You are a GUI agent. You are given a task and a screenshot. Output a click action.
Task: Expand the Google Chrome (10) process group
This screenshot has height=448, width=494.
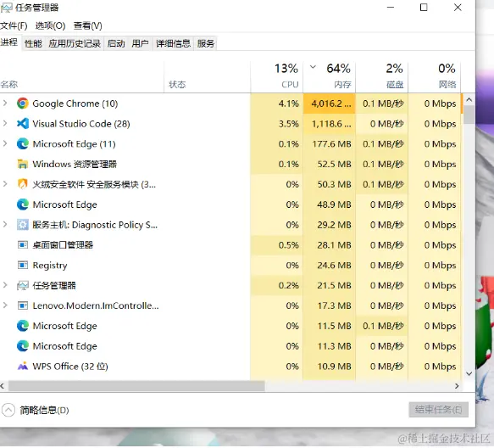point(5,104)
